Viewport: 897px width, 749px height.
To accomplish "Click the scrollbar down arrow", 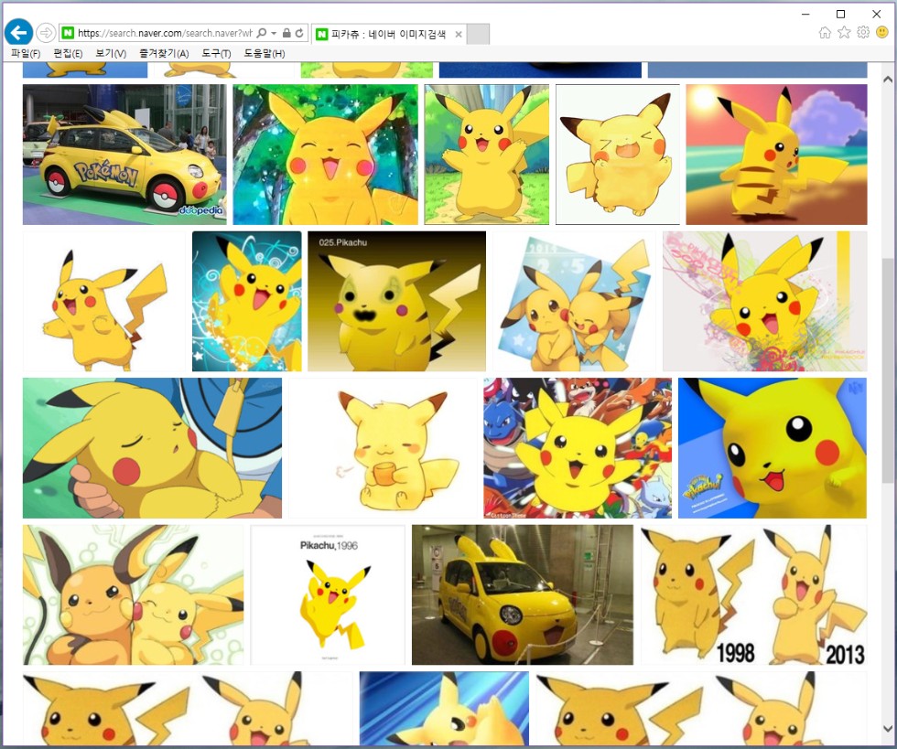I will click(887, 728).
